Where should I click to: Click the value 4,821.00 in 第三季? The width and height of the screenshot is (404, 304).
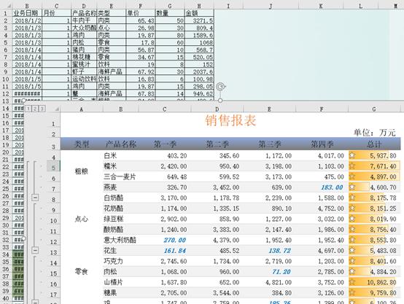pos(279,282)
